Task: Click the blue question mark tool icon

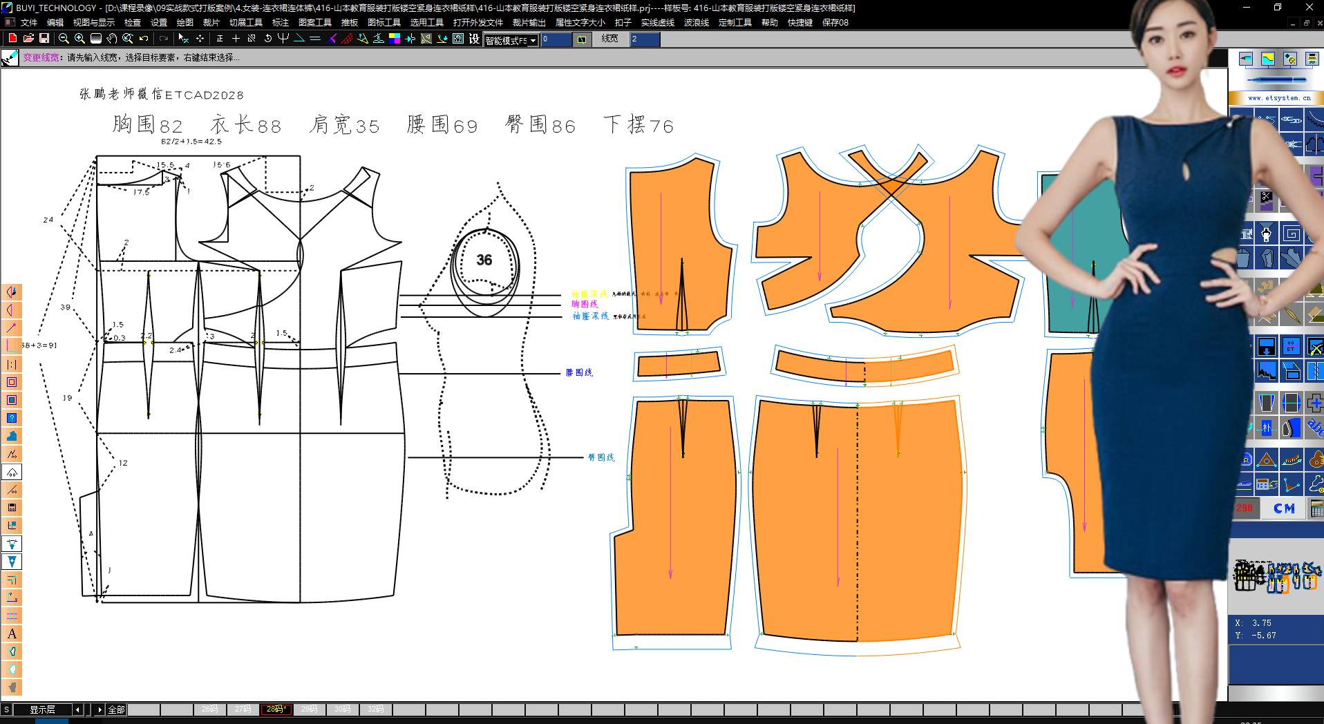Action: pyautogui.click(x=12, y=418)
